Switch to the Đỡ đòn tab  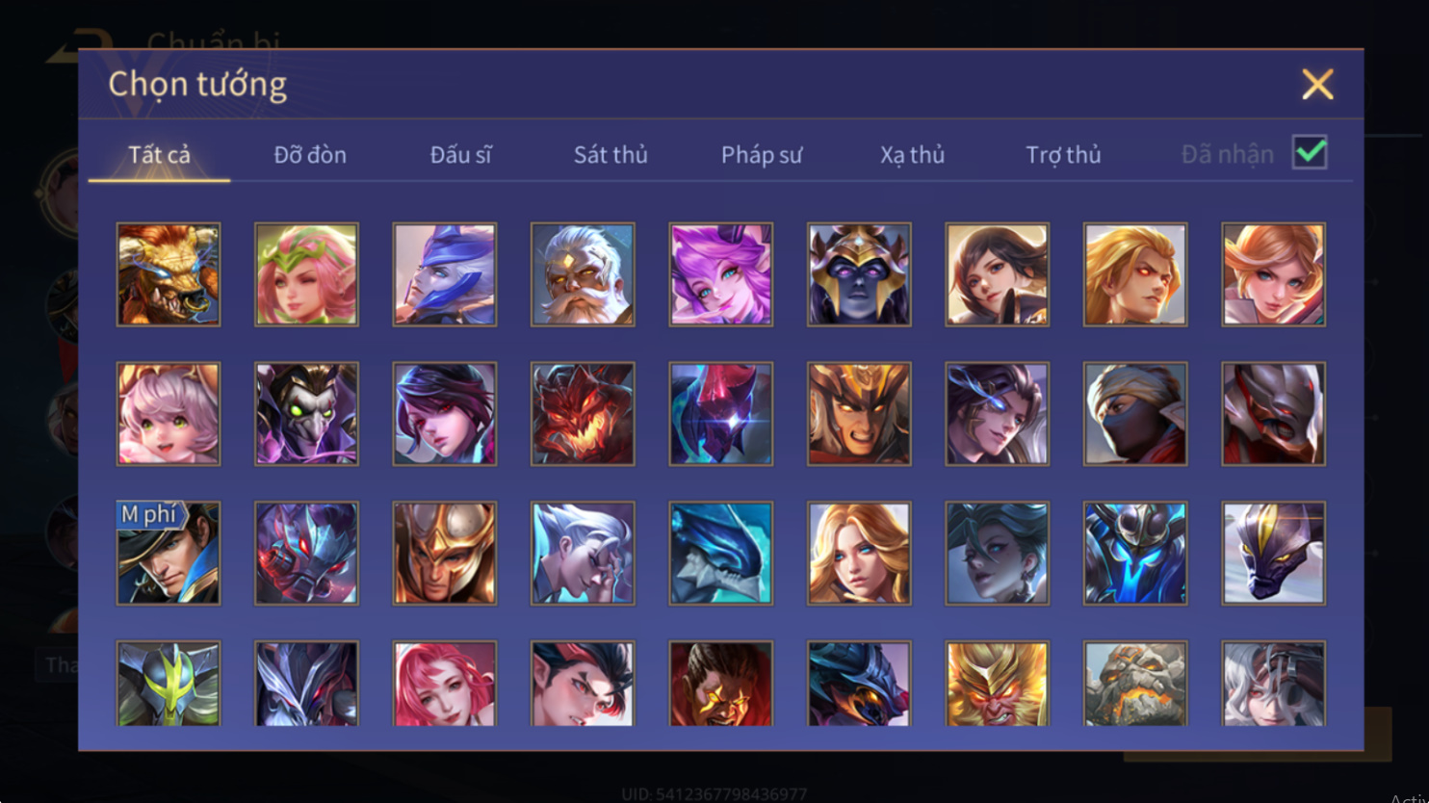click(310, 154)
